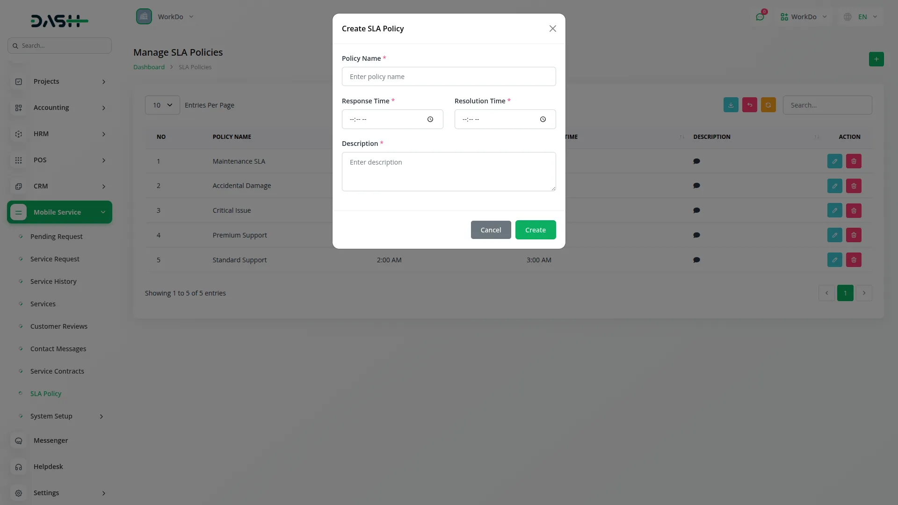Screen dimensions: 898x505
Task: Open the entries per page dropdown
Action: point(162,105)
